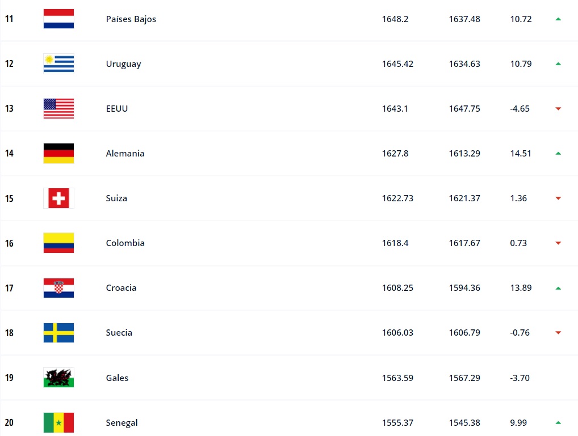Click the green up arrow for Senegal

pos(558,422)
